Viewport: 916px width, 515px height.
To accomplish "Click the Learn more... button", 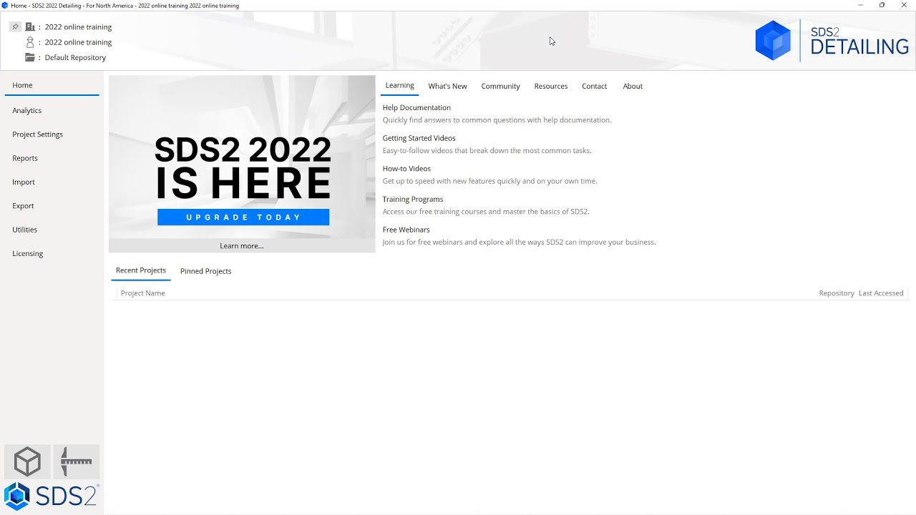I will pyautogui.click(x=242, y=245).
